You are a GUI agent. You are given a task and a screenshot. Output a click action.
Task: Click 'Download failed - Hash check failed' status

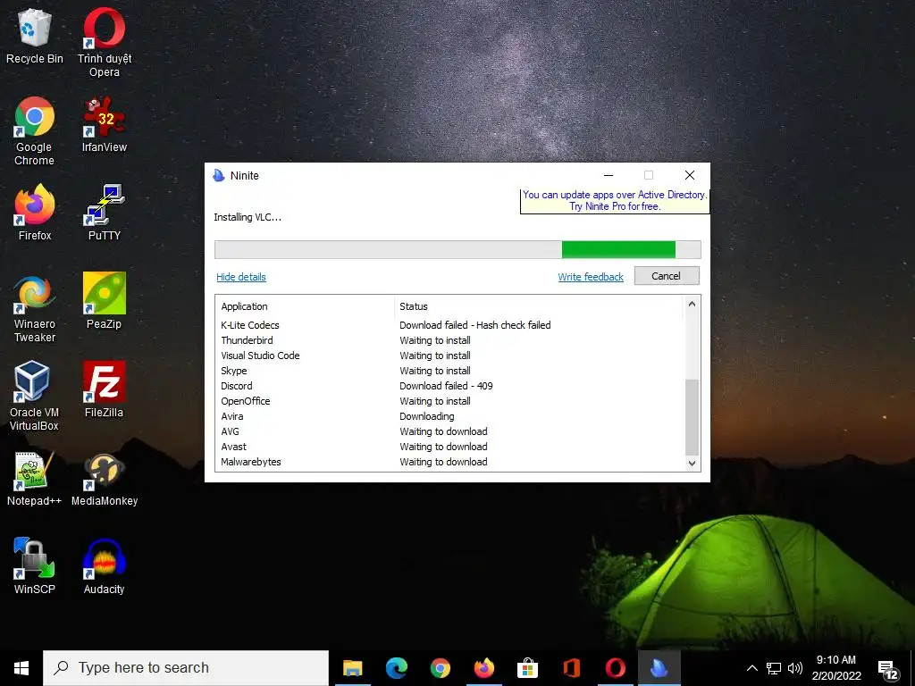click(475, 325)
